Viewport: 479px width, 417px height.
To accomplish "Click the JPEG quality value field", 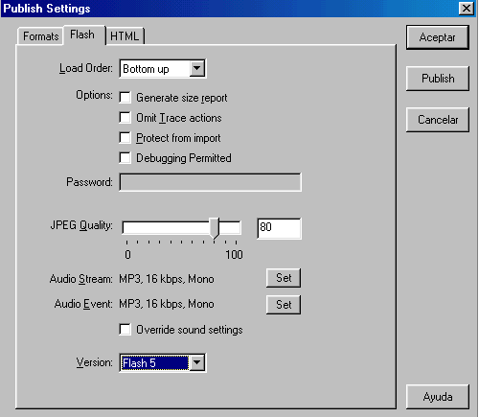I will pos(279,228).
